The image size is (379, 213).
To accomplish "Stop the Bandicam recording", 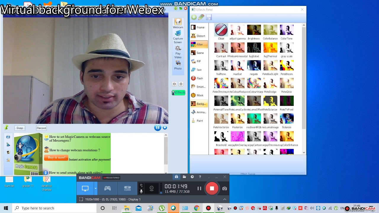I will 212,188.
